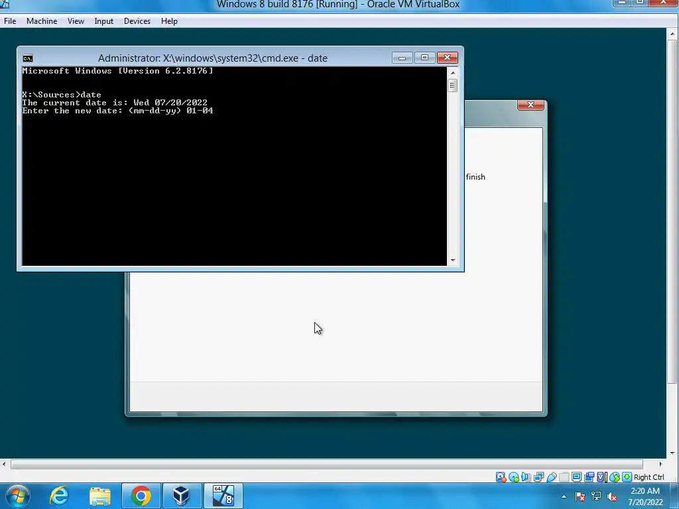Screen dimensions: 679x509
Task: Select the Windows 8 VM taskbar button
Action: coord(223,496)
